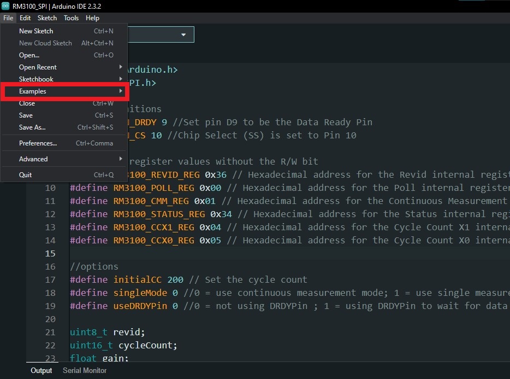Open the Sketch menu
510x379 pixels.
point(47,18)
